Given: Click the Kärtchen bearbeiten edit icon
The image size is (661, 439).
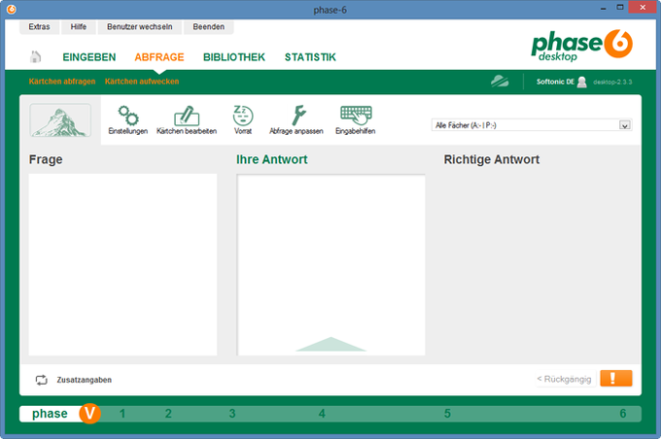Looking at the screenshot, I should [x=187, y=116].
